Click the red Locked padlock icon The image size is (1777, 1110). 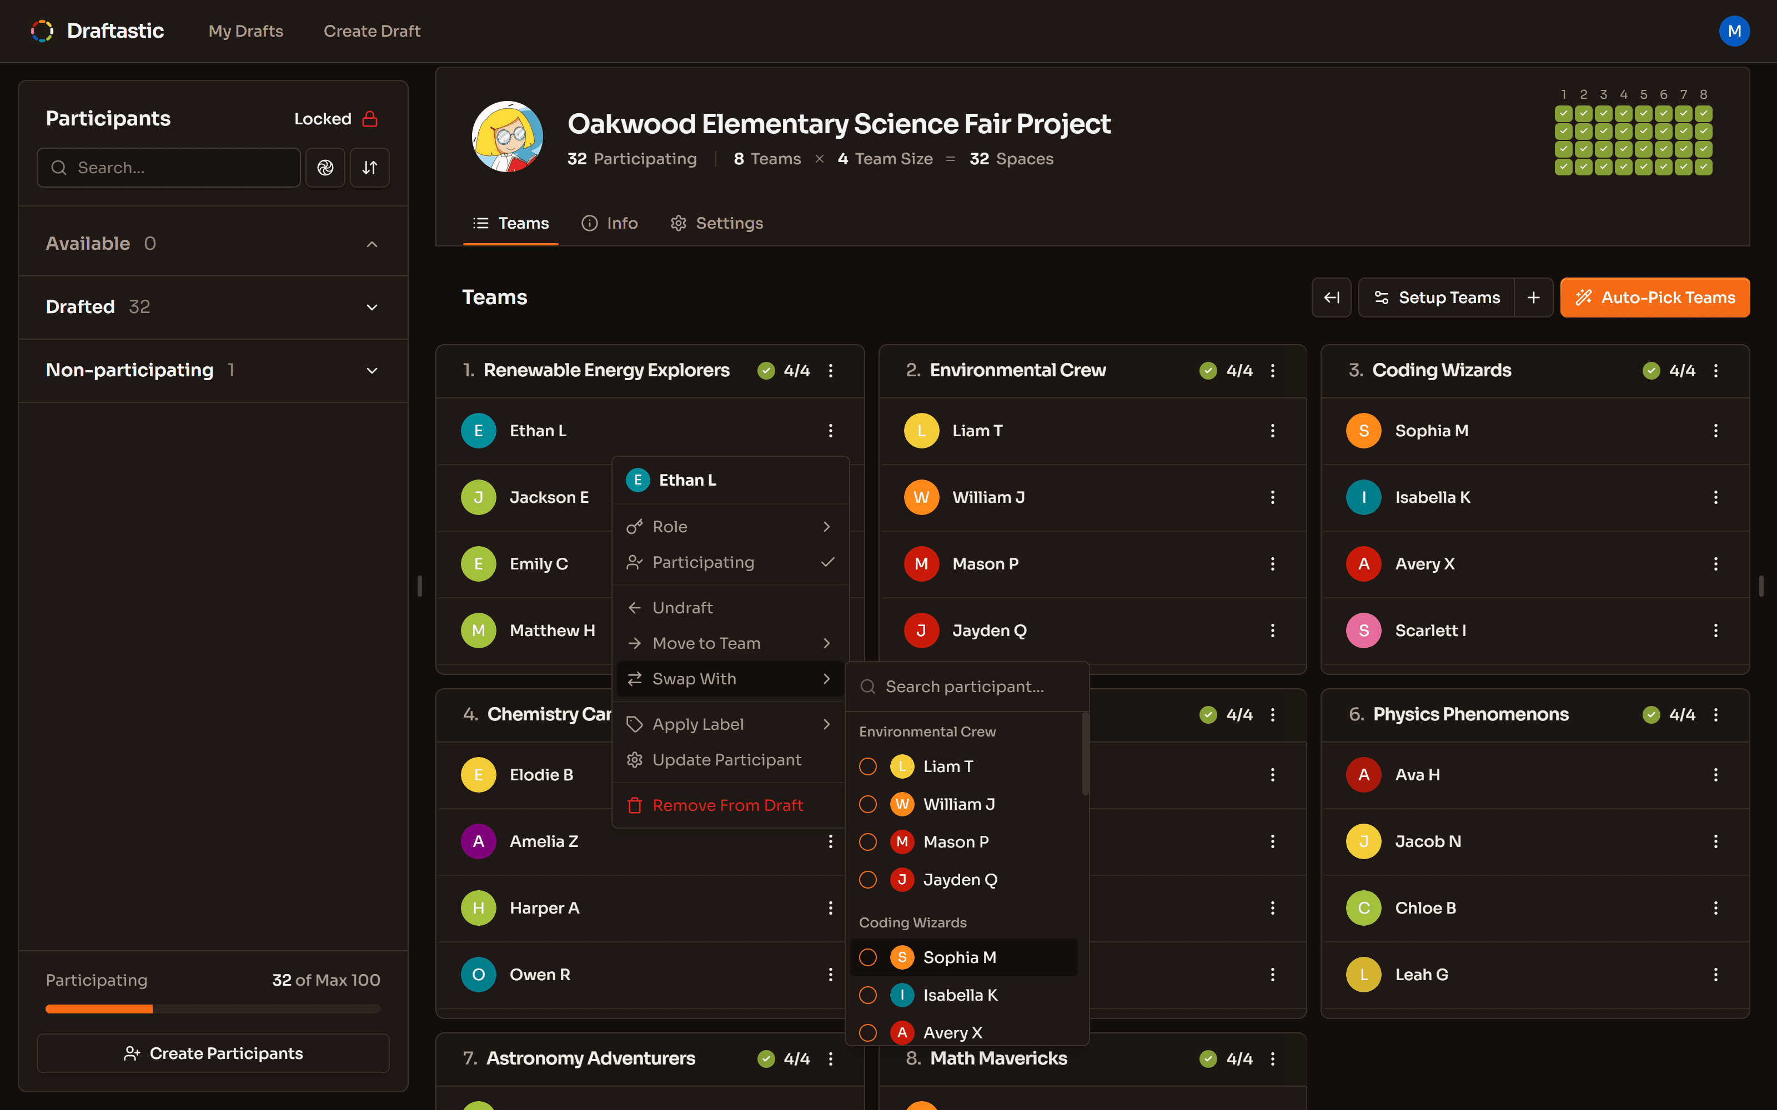point(369,119)
